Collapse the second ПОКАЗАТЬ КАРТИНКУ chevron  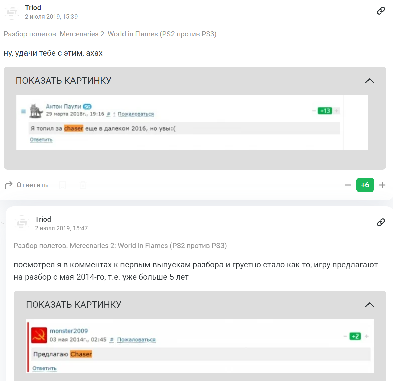click(370, 305)
